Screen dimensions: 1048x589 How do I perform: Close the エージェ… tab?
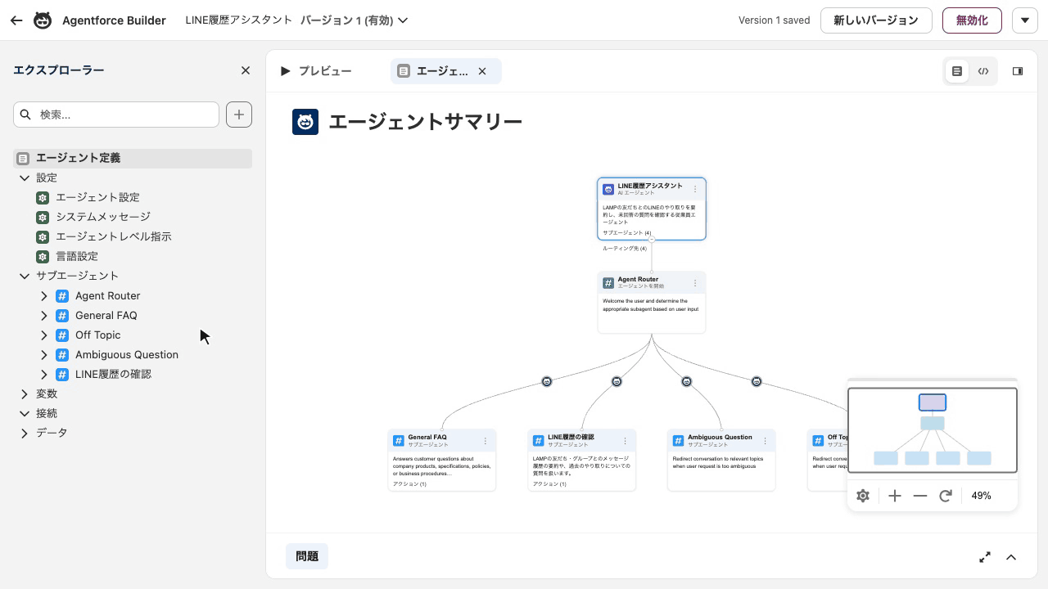coord(482,71)
